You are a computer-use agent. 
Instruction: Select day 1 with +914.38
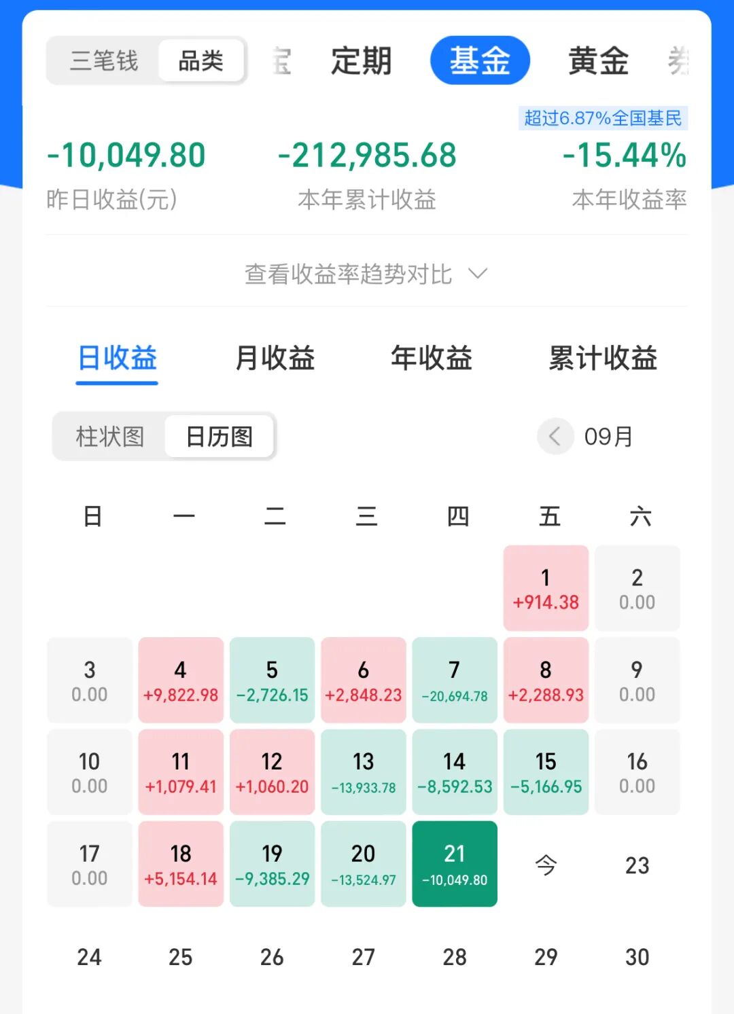546,588
